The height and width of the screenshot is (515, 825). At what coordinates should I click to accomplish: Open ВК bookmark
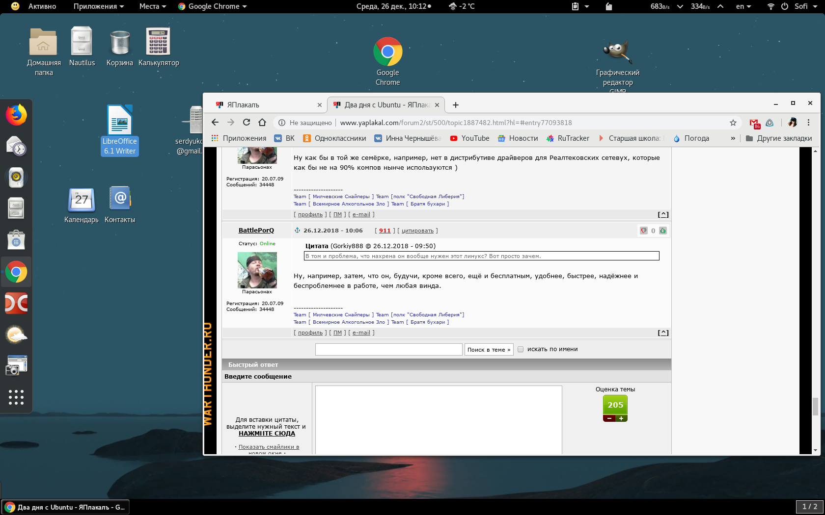[285, 138]
